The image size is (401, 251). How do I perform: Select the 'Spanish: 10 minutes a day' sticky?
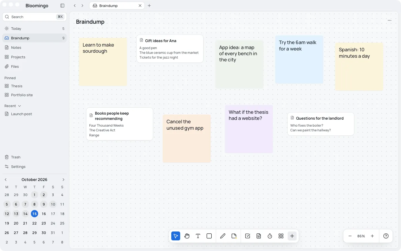(359, 67)
